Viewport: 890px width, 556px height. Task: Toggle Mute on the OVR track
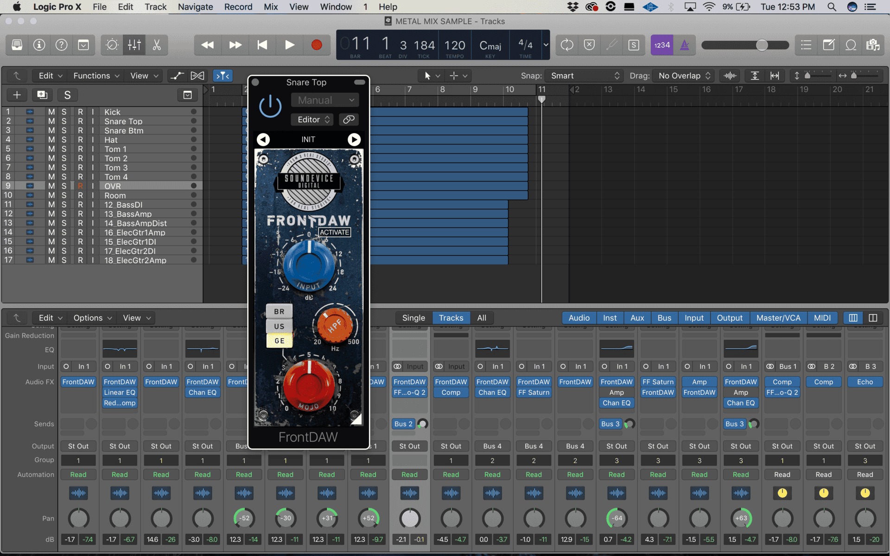tap(51, 186)
